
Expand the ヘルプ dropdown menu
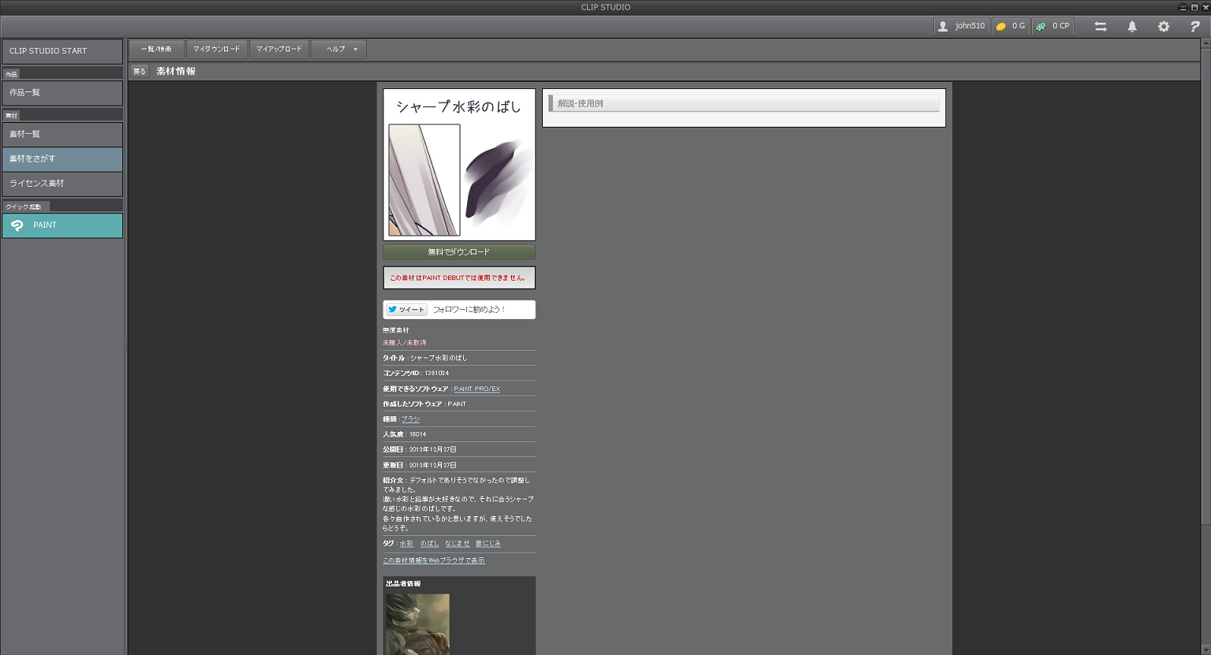(x=339, y=49)
